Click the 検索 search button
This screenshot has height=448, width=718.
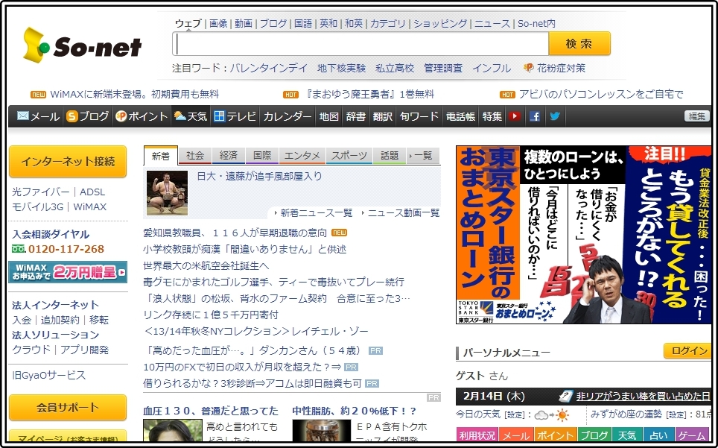coord(579,43)
